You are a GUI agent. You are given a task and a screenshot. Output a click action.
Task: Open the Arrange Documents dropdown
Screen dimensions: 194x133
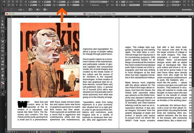pyautogui.click(x=45, y=10)
